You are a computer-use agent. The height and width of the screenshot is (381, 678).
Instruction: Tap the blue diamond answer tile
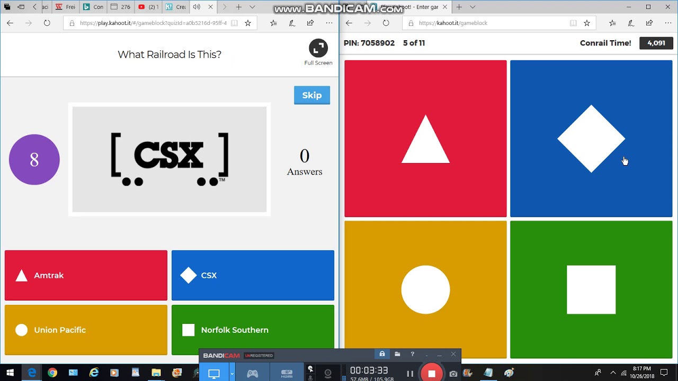pos(591,139)
